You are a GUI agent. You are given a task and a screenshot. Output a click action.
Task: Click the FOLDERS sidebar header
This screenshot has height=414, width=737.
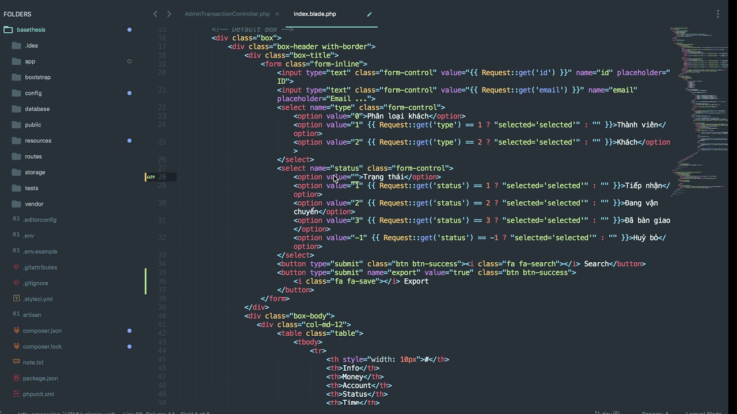17,14
